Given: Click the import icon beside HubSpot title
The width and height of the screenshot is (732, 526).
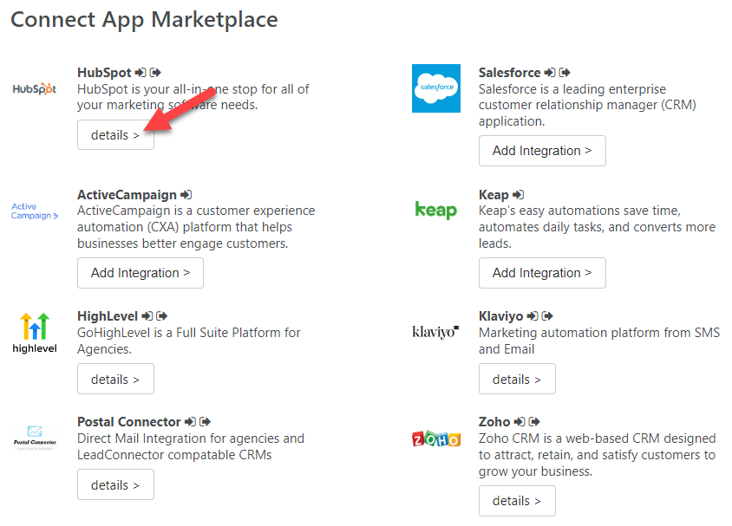Looking at the screenshot, I should point(141,73).
